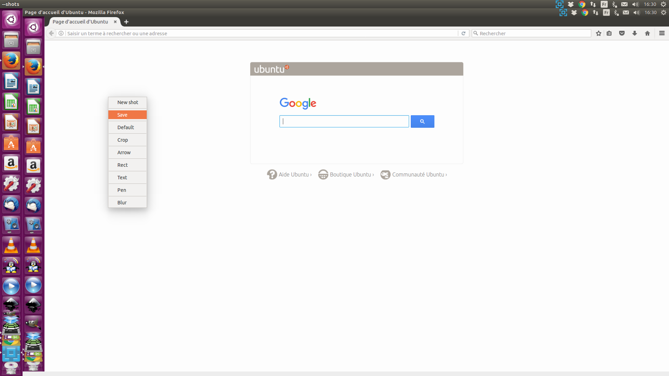This screenshot has height=376, width=669.
Task: Click Save in the shots menu
Action: (x=127, y=114)
